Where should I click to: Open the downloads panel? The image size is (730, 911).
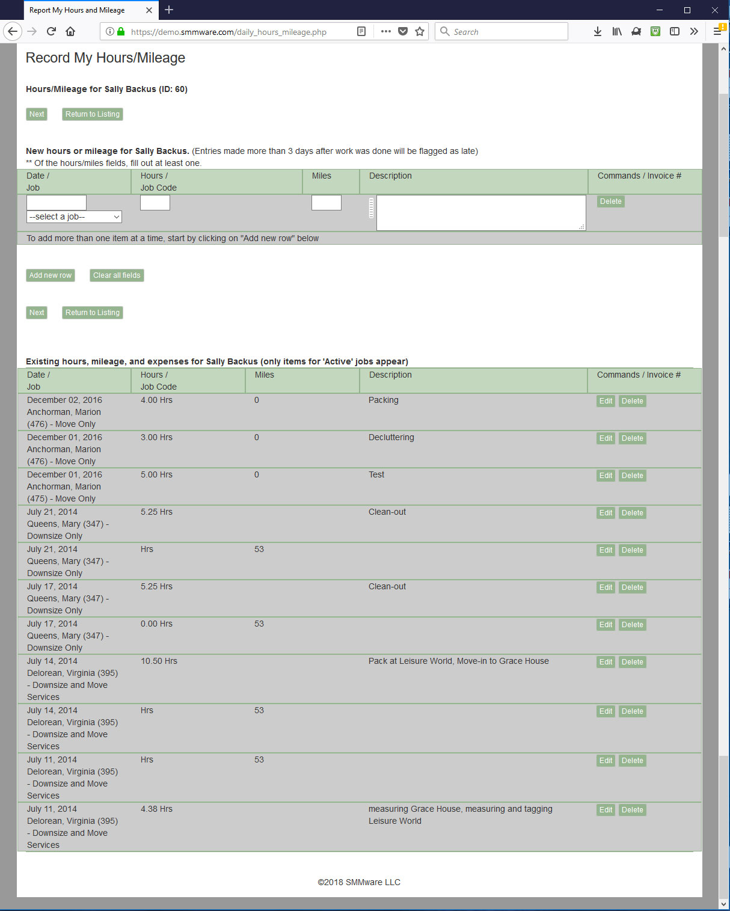coord(597,31)
